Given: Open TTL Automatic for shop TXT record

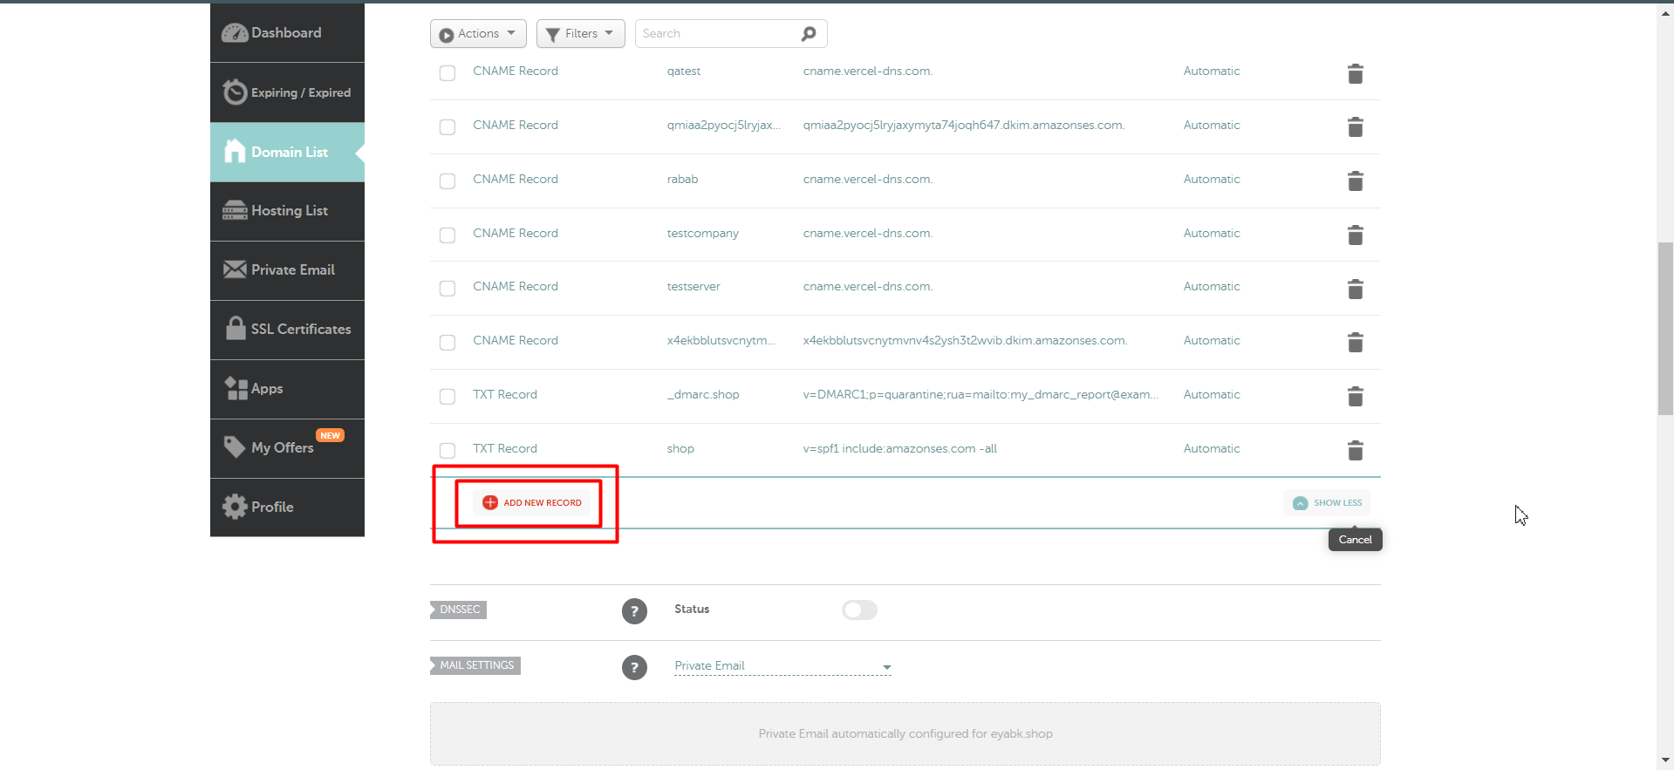Looking at the screenshot, I should click(x=1212, y=449).
